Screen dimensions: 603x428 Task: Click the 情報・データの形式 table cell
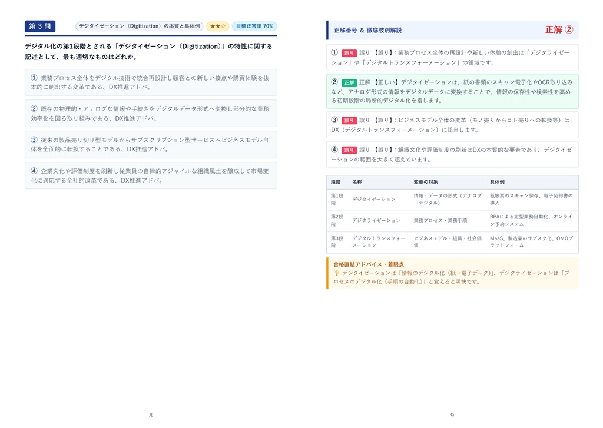[448, 199]
